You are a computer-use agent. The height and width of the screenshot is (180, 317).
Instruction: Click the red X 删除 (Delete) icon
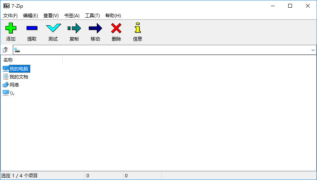(116, 28)
